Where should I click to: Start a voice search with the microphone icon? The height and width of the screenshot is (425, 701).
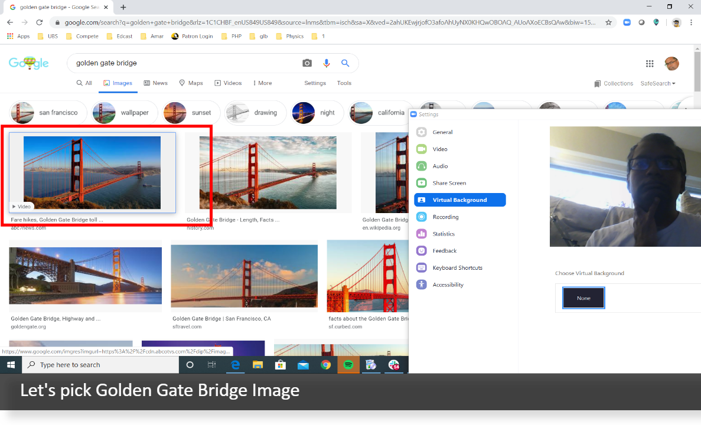pos(327,63)
